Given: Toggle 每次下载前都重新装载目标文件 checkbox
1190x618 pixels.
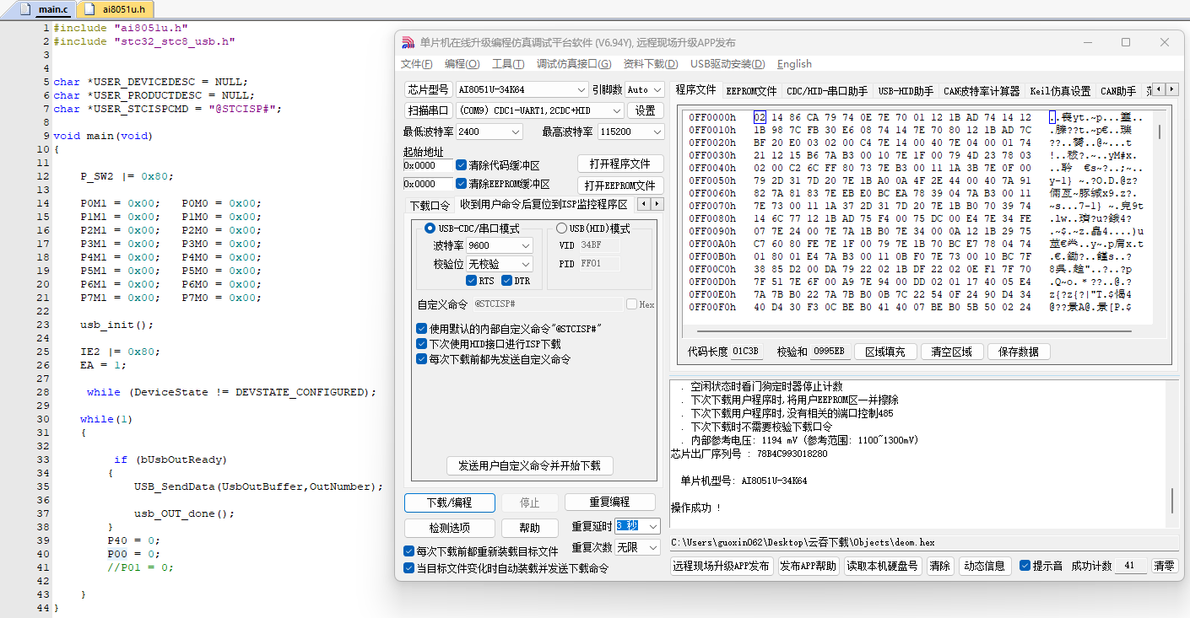Looking at the screenshot, I should click(x=409, y=551).
